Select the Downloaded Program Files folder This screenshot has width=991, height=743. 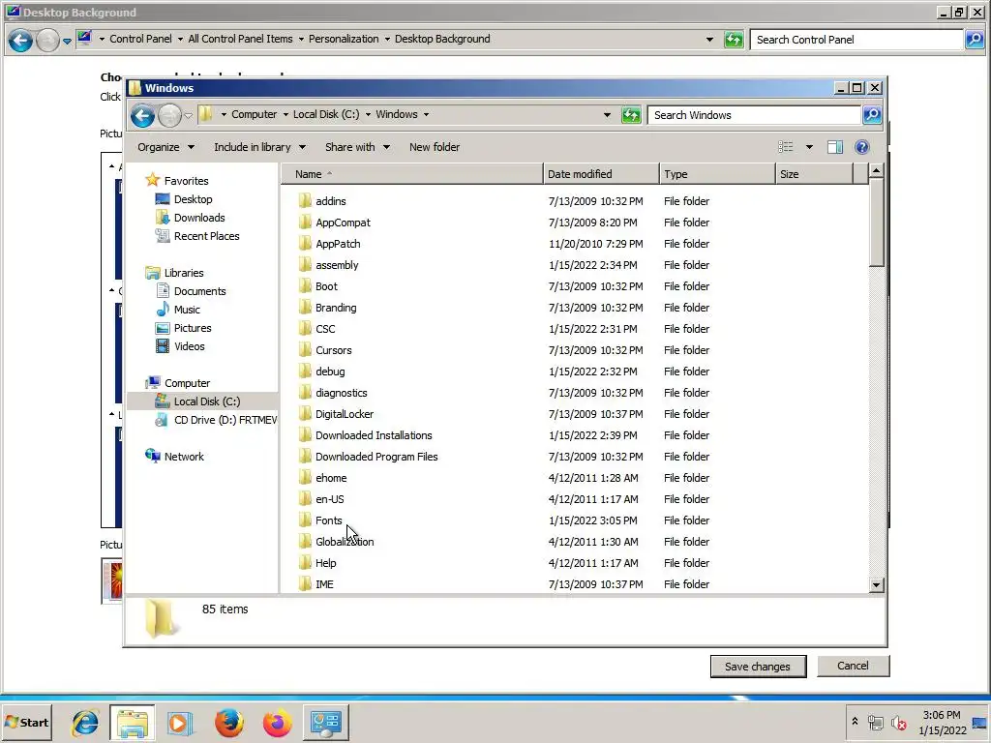[x=376, y=457]
